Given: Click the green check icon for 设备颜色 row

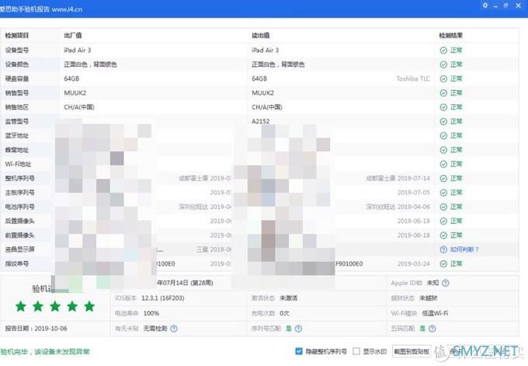Looking at the screenshot, I should coord(443,64).
